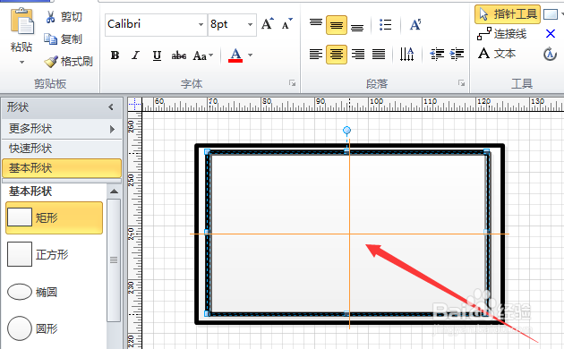Open the font name dropdown arrow
The height and width of the screenshot is (349, 564).
click(x=201, y=24)
